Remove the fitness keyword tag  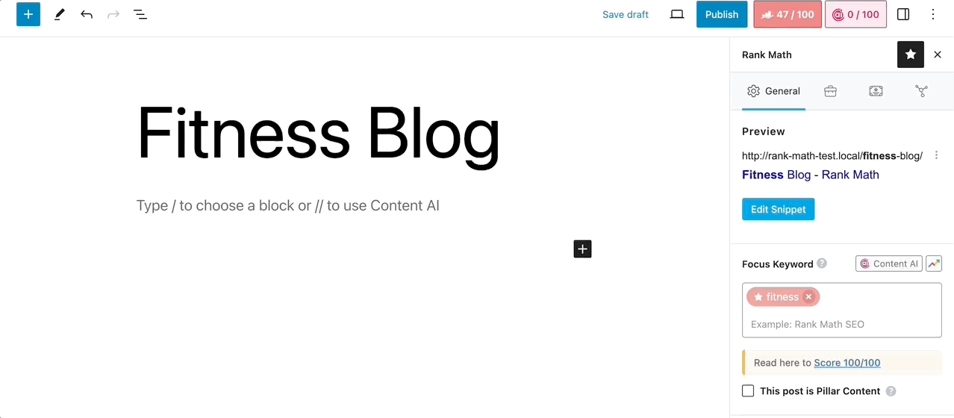(x=808, y=297)
